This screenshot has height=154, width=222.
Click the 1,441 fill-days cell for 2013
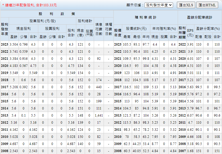point(99,115)
